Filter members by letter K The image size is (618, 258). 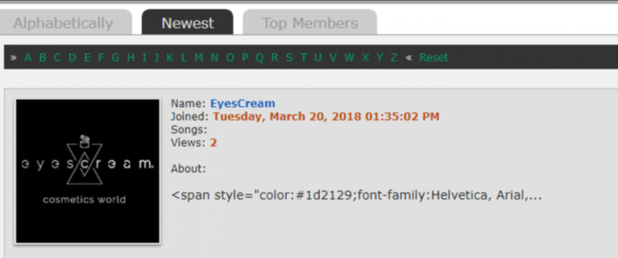pos(170,58)
